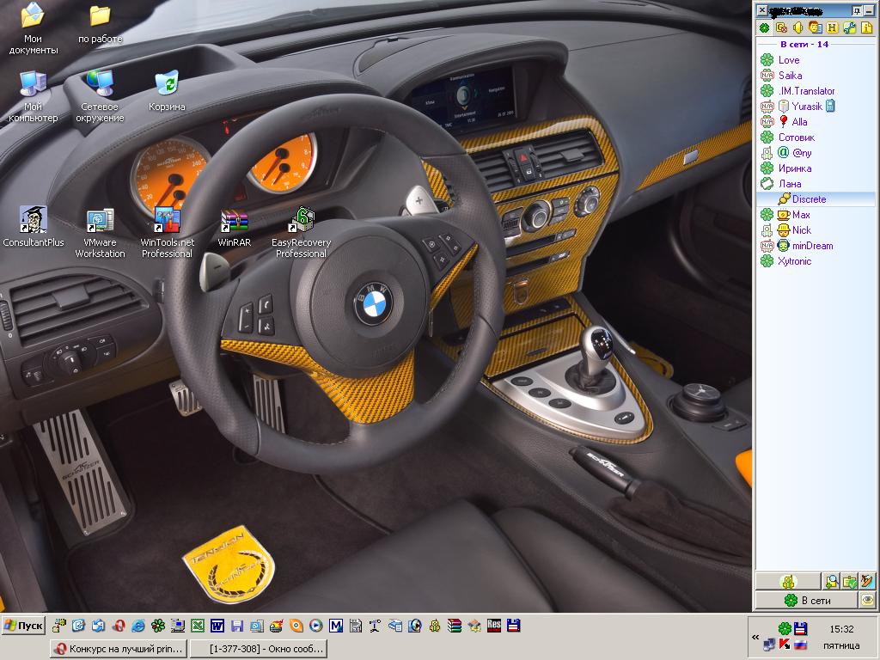Switch to '[1-377-308] - Окно сооб...' taskbar window
The height and width of the screenshot is (660, 880).
(258, 649)
